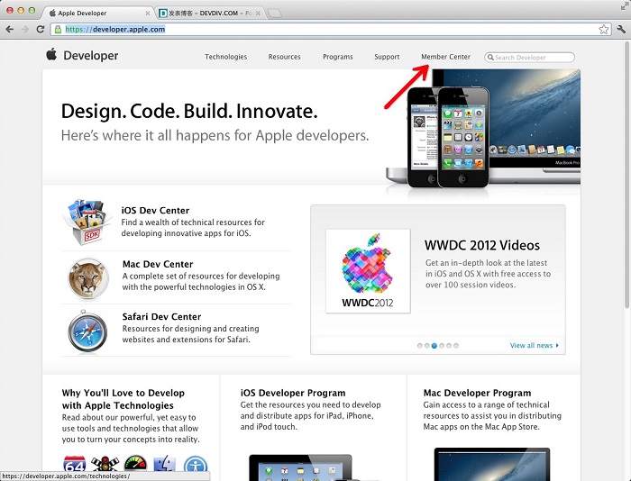Open the Chrome wrench settings menu
Viewport: 631px width, 481px height.
pos(621,29)
